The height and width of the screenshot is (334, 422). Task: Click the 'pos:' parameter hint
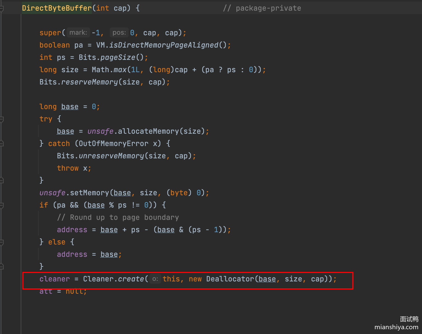click(x=119, y=33)
